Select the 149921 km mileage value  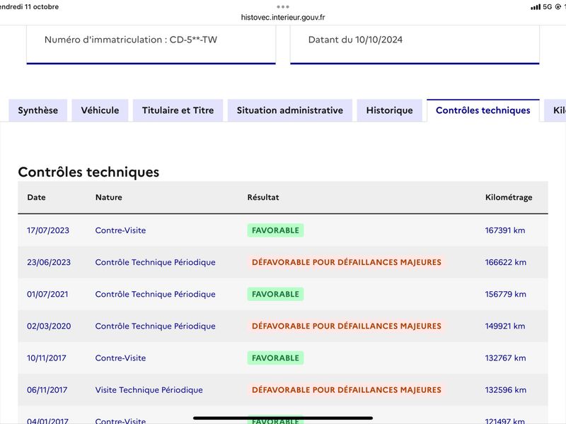tap(505, 326)
